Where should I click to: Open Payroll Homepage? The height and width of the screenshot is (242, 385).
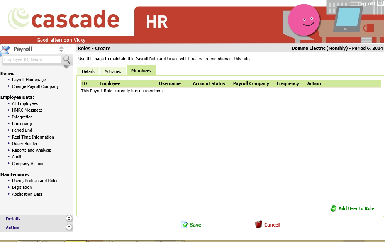[29, 80]
